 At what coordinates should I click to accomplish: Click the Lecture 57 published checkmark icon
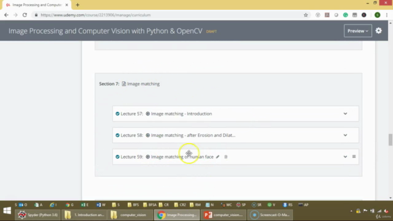coord(117,114)
